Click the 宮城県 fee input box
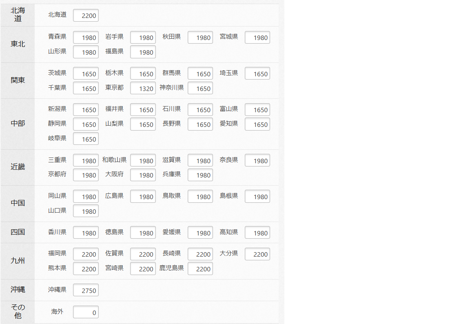 coord(257,38)
